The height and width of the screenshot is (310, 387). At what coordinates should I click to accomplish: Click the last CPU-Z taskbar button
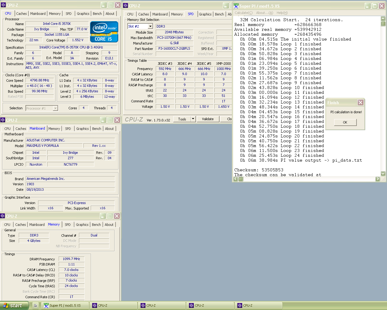(x=259, y=305)
